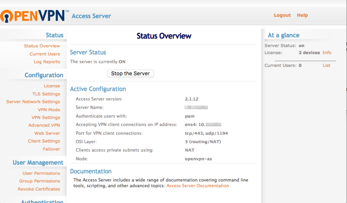Click the Status Overview page heading
Screen dimensions: 347x203
click(x=164, y=36)
